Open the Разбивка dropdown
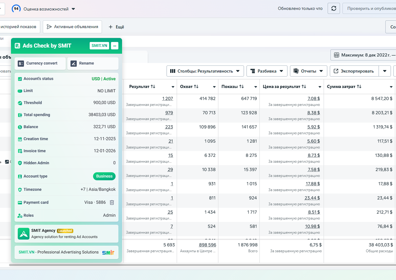The width and height of the screenshot is (396, 280). tap(267, 71)
